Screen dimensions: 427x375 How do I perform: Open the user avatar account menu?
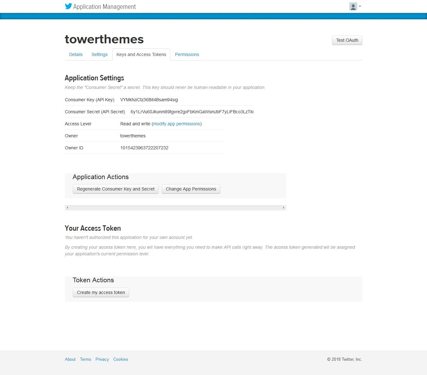tap(355, 6)
